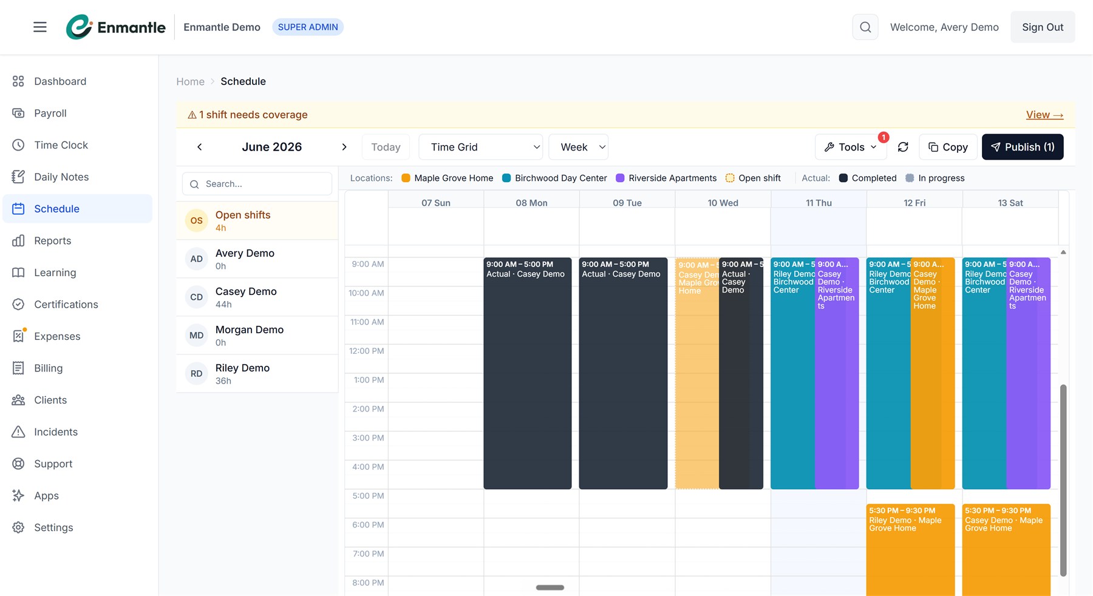
Task: Open Tuesday's Actual Casey Demo shift block
Action: [623, 373]
